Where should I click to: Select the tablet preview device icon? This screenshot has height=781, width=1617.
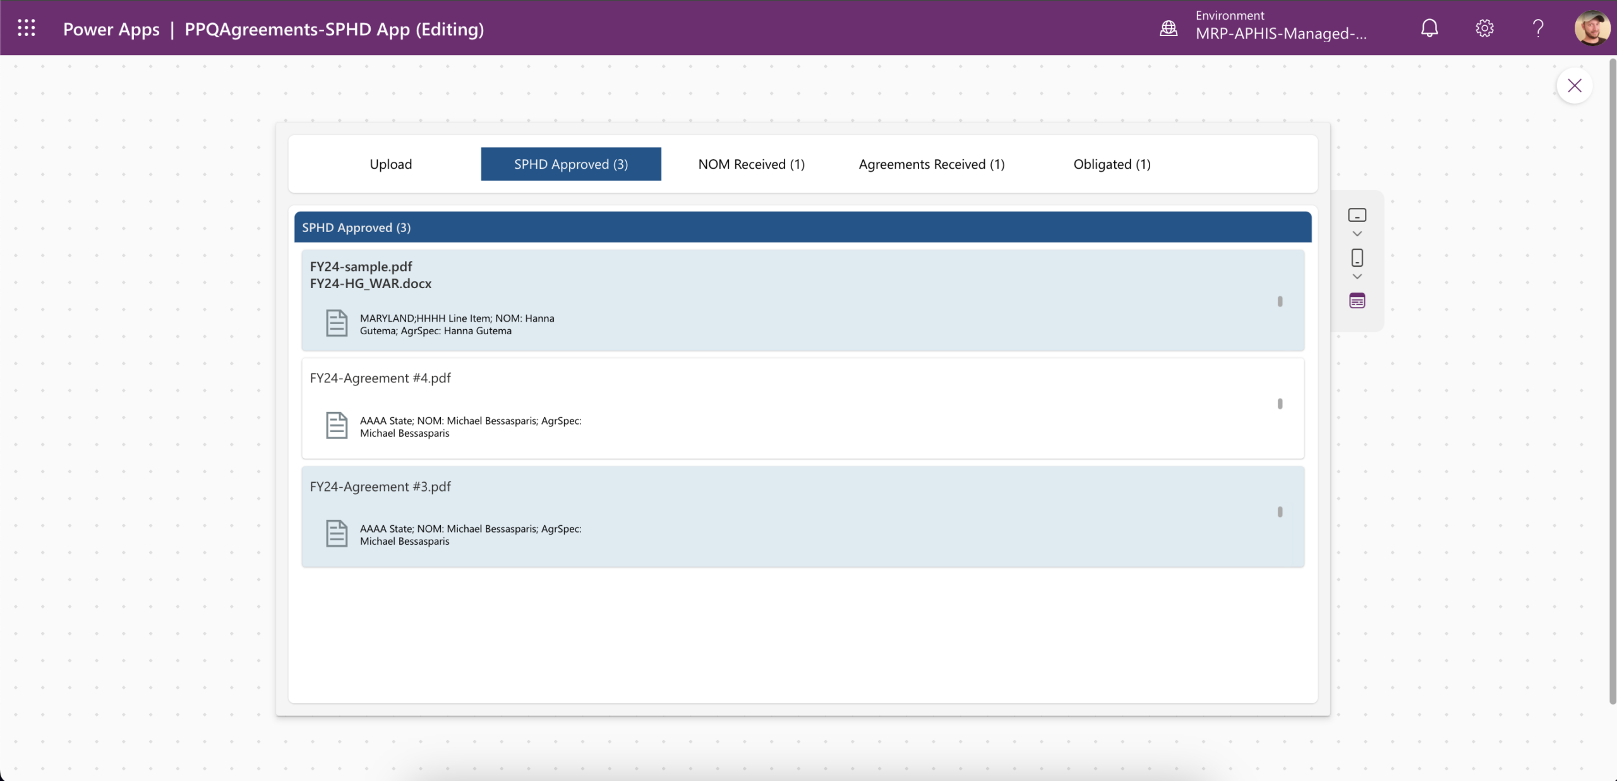1357,215
